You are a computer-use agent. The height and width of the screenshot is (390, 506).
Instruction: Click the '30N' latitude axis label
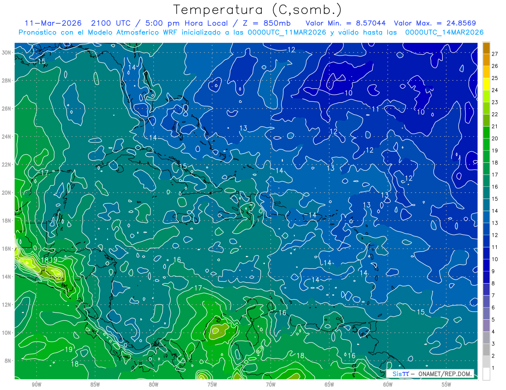(6, 53)
